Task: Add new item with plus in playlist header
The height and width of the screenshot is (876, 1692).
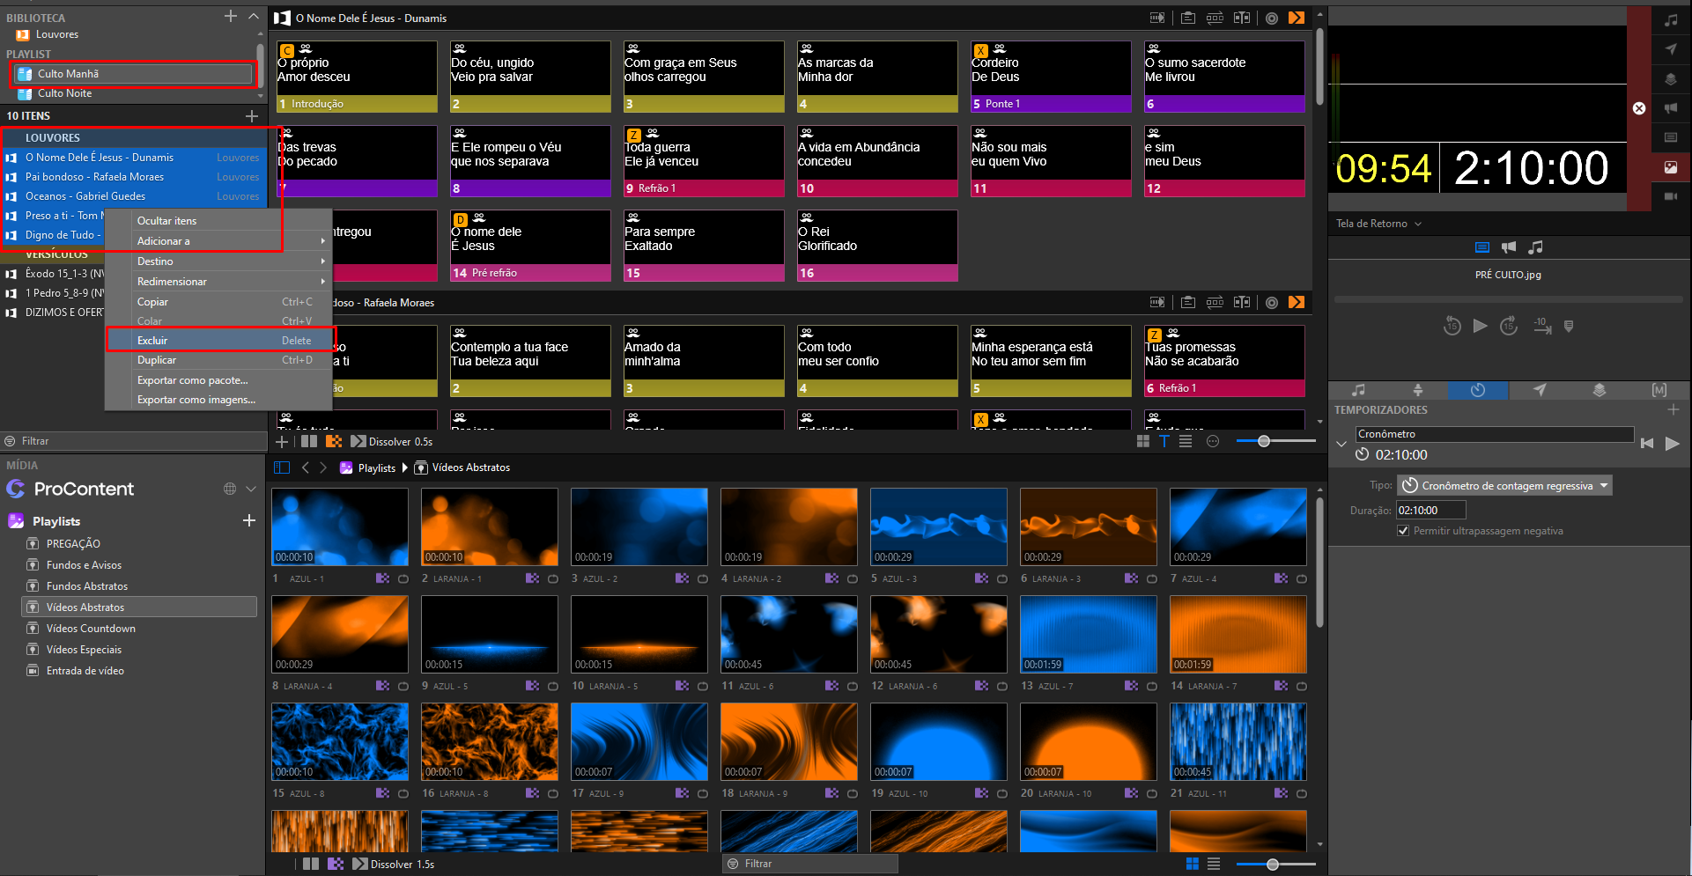Action: (252, 116)
